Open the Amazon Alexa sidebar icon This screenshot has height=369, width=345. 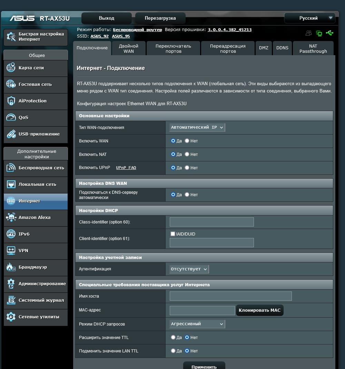click(11, 217)
